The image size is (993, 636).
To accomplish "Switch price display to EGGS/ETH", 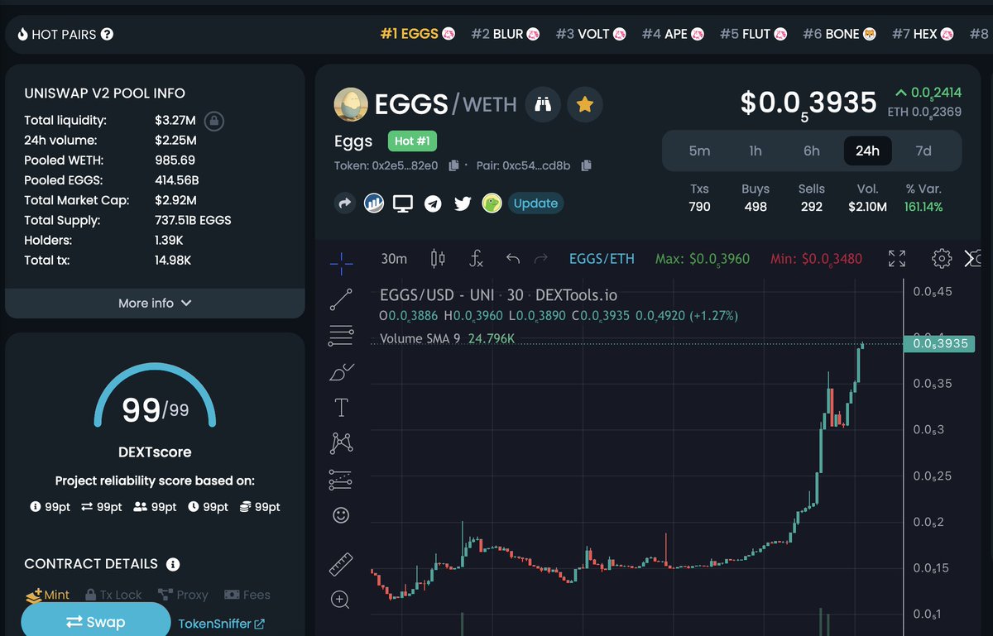I will tap(602, 259).
